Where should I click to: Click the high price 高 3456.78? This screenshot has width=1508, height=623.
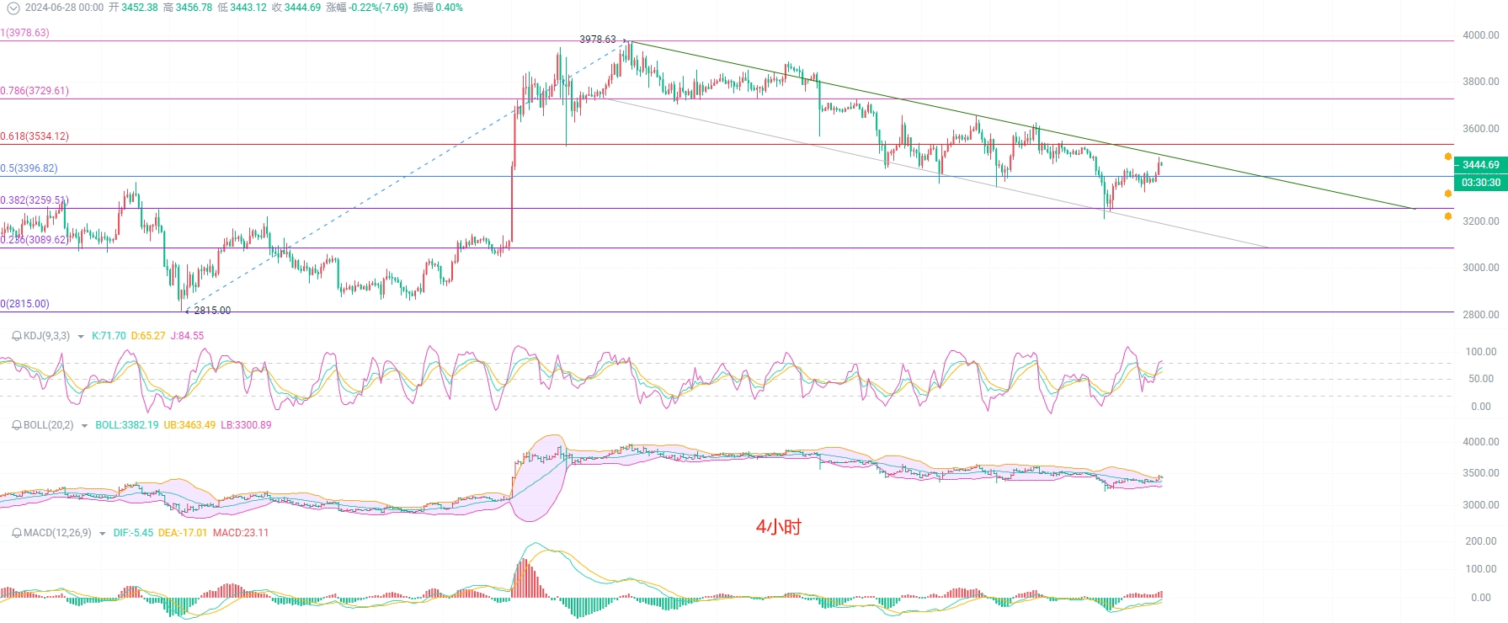click(x=188, y=8)
